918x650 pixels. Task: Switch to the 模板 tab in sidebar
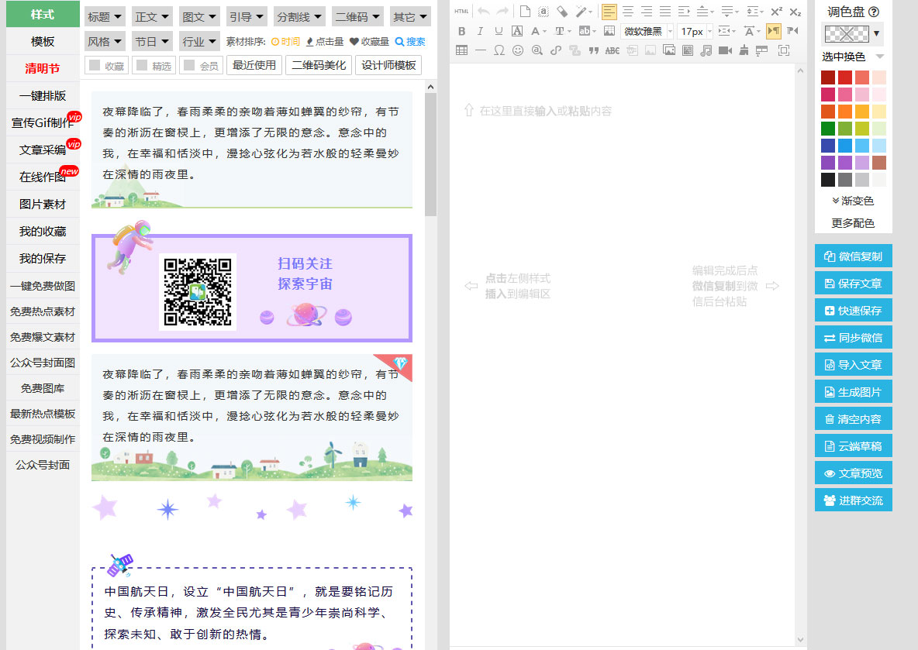(x=43, y=41)
